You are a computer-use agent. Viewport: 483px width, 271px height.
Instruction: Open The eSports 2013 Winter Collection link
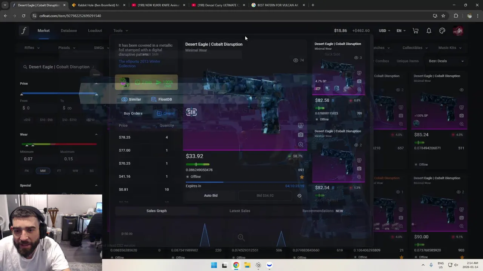coord(139,64)
